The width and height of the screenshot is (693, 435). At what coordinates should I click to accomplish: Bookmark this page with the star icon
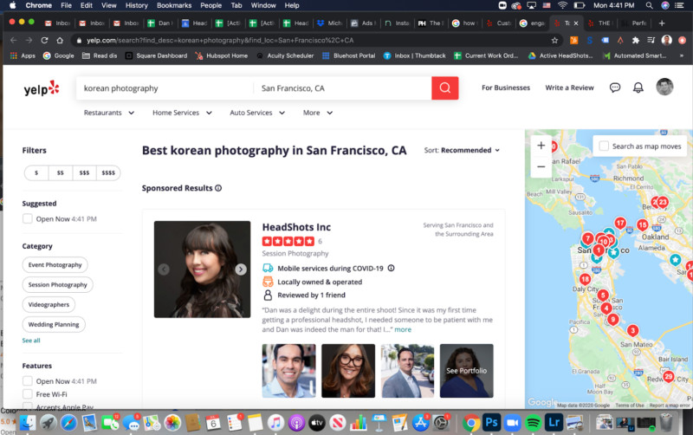555,40
